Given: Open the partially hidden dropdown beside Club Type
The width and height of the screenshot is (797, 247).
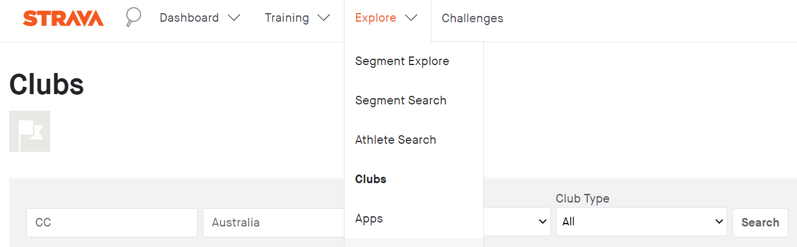Looking at the screenshot, I should tap(517, 222).
